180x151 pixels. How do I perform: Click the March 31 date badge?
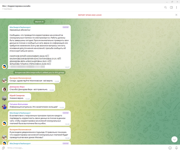pyautogui.click(x=39, y=22)
